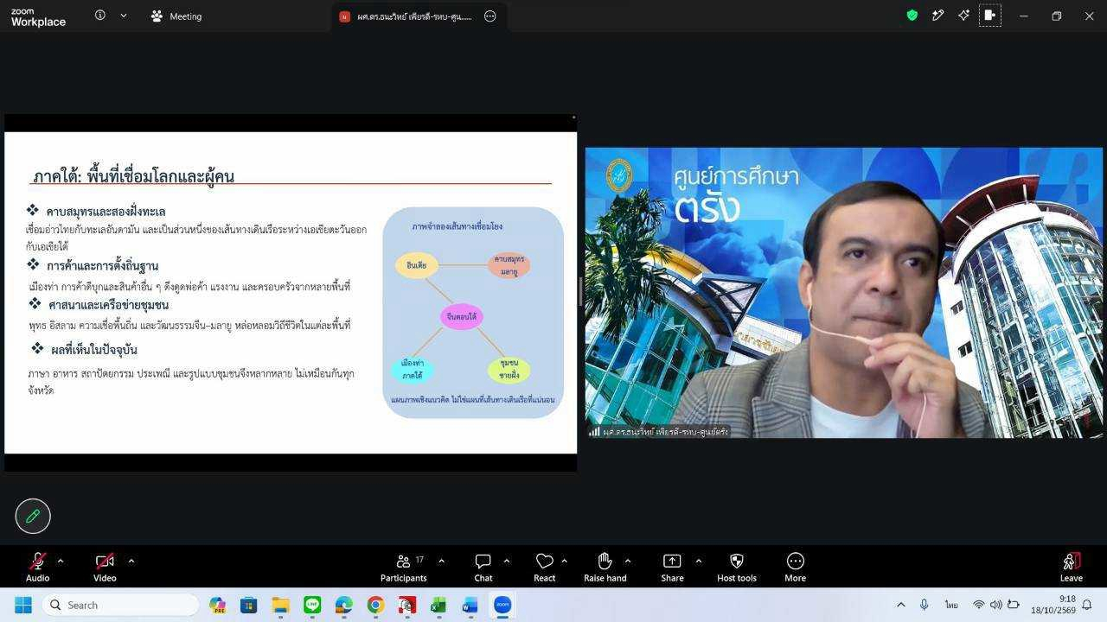Screen dimensions: 1107x622
Task: Open Word from the taskbar
Action: 470,605
